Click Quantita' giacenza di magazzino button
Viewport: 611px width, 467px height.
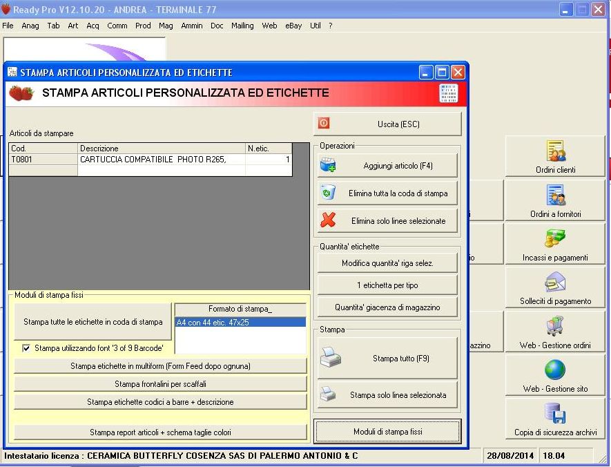point(387,307)
